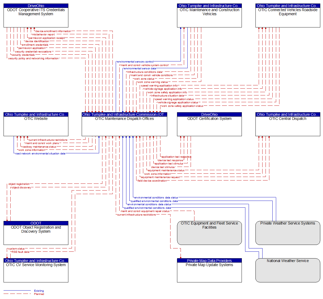Select the 'maint and constr work plans' label
The height and width of the screenshot is (299, 323).
pos(42,143)
